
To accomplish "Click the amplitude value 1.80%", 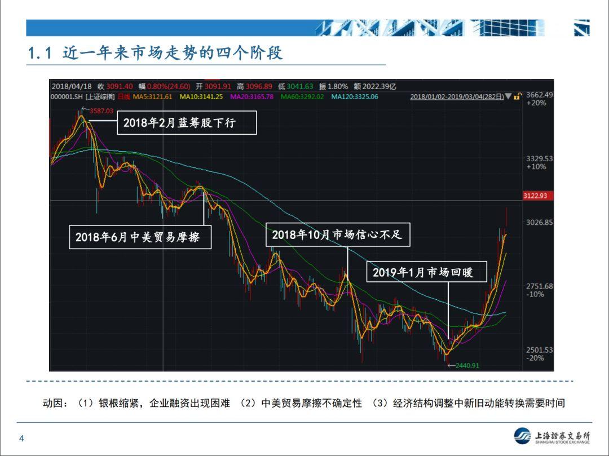I will click(338, 87).
